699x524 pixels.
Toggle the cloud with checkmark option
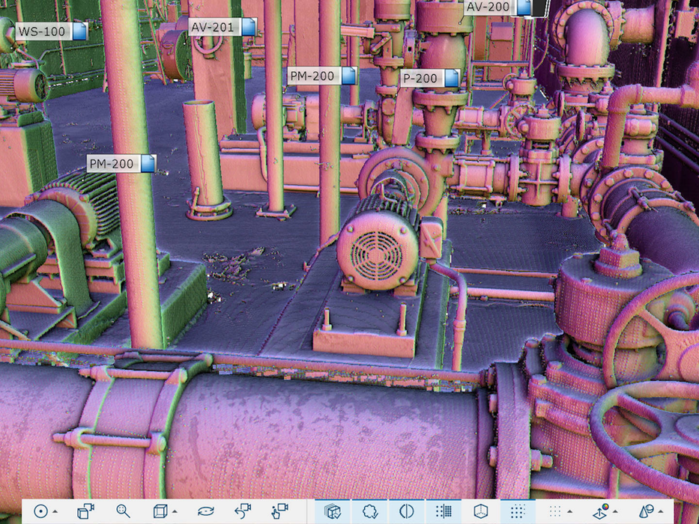click(369, 511)
